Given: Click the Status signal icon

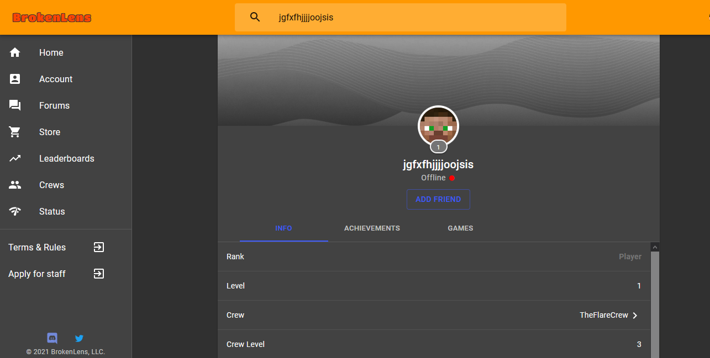Looking at the screenshot, I should pos(15,211).
